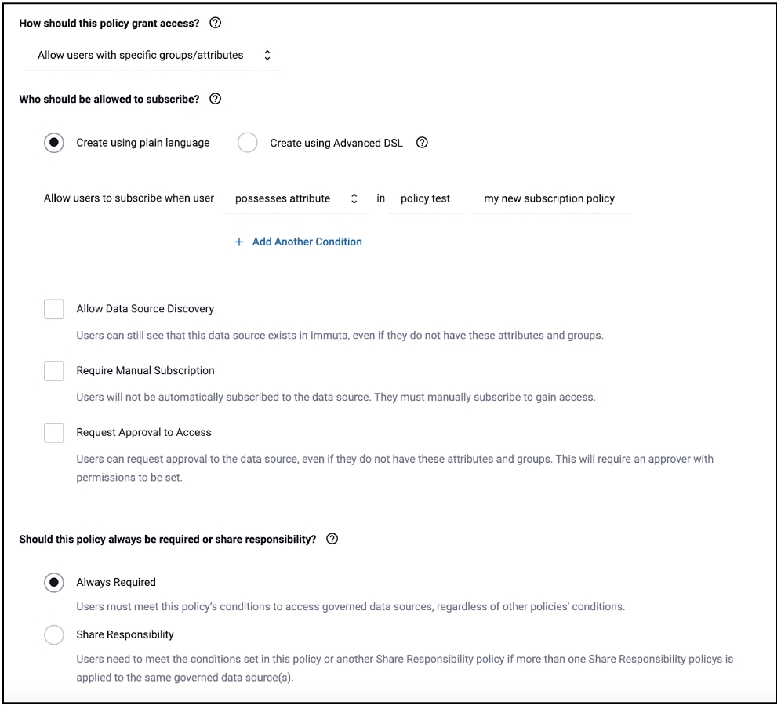Show help for always required or share responsibility

(332, 539)
